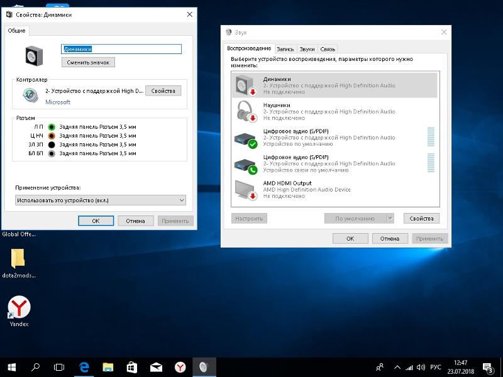Click the orange Ц НЧ jack indicator
This screenshot has width=503, height=377.
pyautogui.click(x=52, y=136)
